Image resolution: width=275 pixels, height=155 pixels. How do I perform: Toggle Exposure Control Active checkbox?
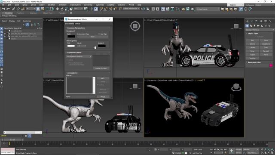(x=67, y=60)
